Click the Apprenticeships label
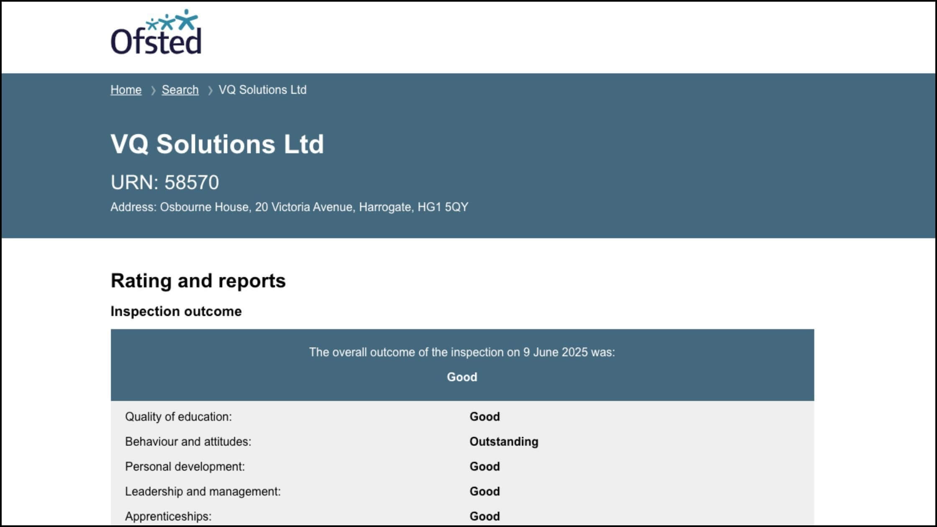Viewport: 937px width, 527px height. [168, 517]
